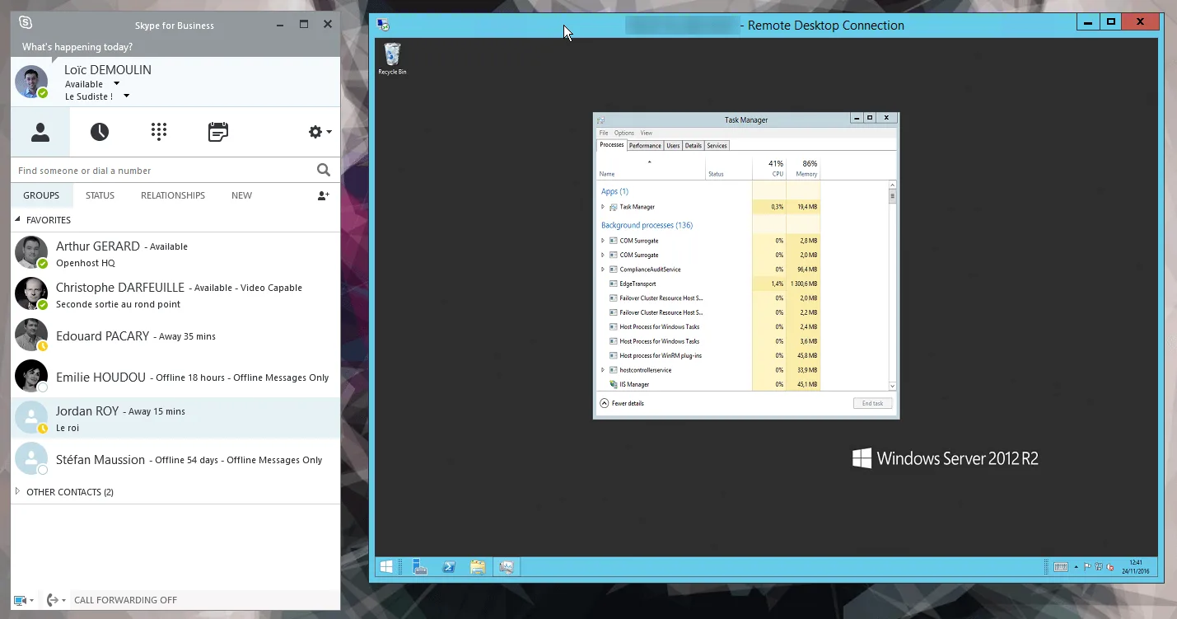Click the Skype logo in the title bar
The height and width of the screenshot is (619, 1177).
(26, 24)
